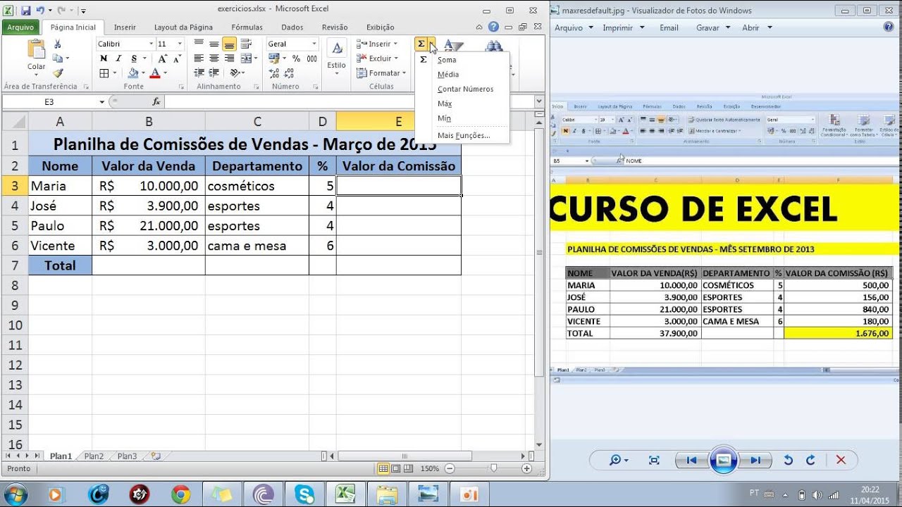Choose Média from the AutoSum menu
The width and height of the screenshot is (902, 507).
tap(448, 75)
